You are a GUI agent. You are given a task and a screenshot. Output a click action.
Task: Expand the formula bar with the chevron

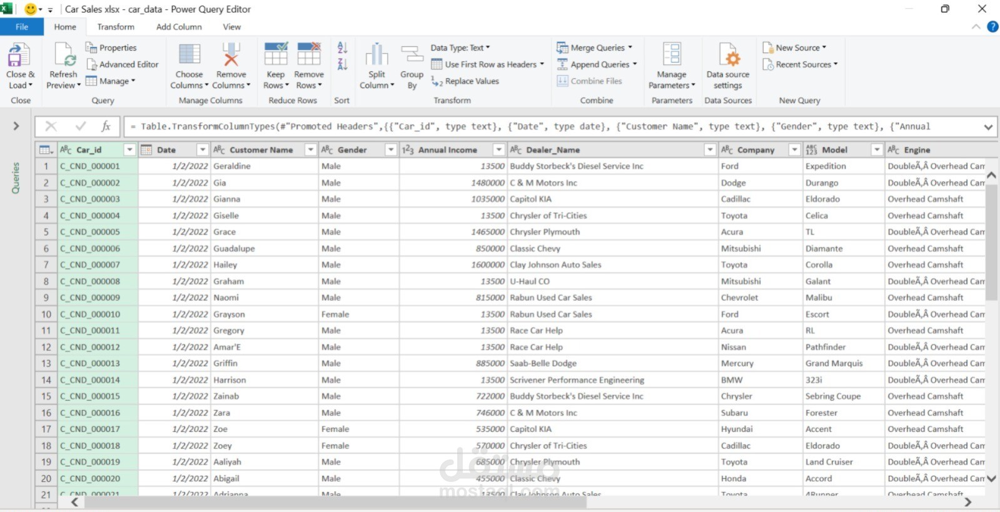pos(988,127)
